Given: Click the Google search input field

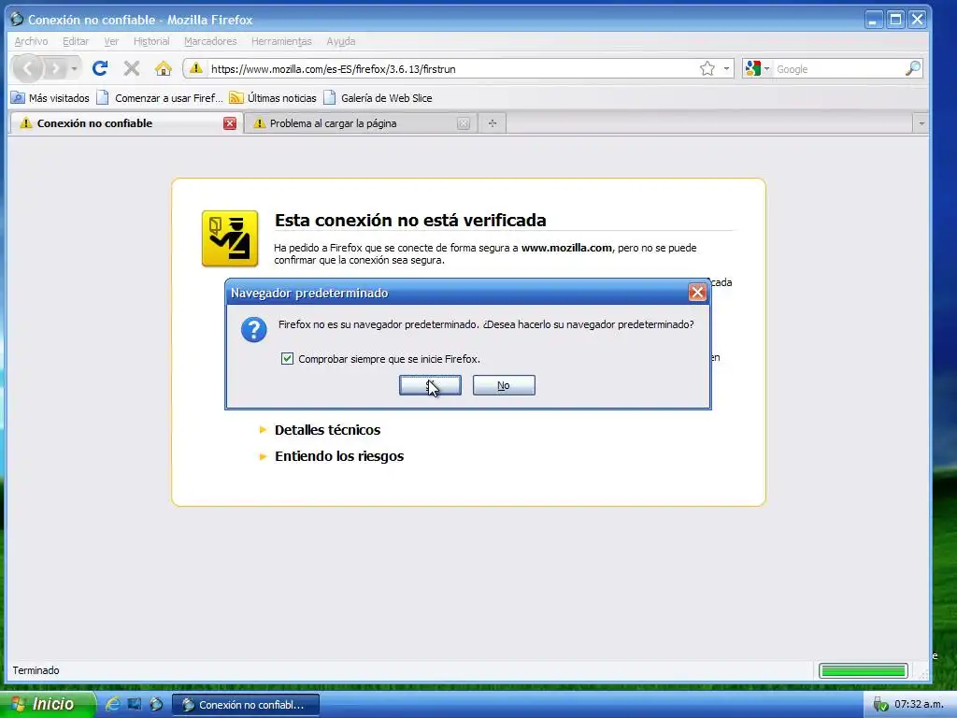Looking at the screenshot, I should [x=838, y=69].
